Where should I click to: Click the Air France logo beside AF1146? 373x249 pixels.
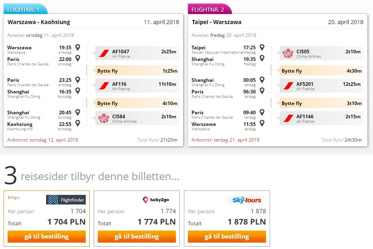click(288, 118)
